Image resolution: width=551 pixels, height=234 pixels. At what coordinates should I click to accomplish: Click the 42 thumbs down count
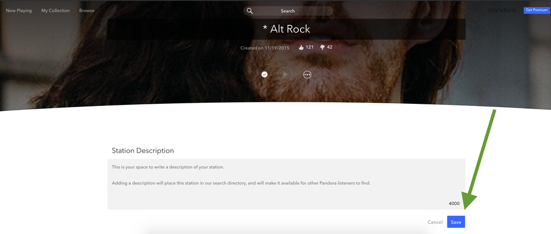329,47
